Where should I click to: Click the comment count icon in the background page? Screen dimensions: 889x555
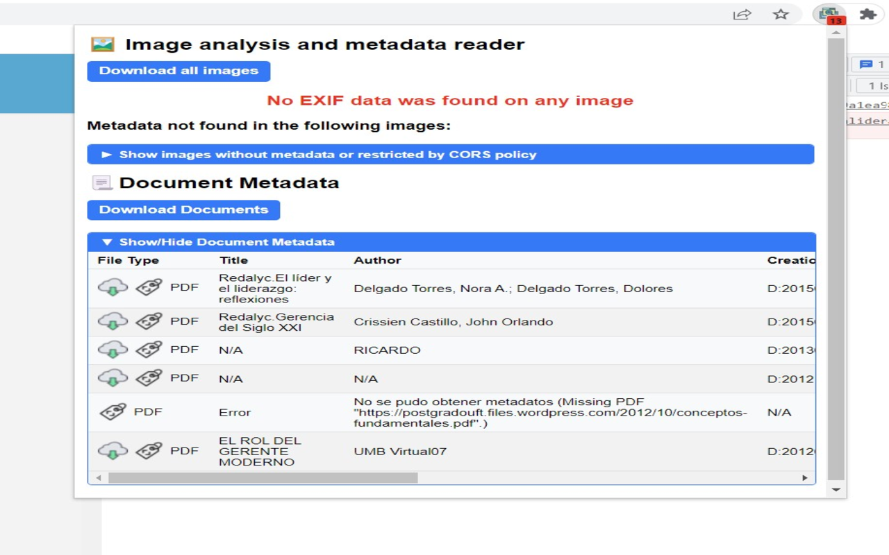pyautogui.click(x=866, y=65)
